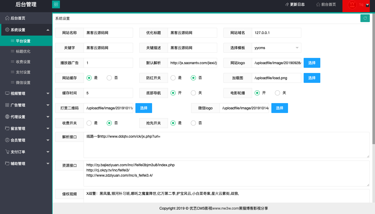The image size is (375, 214).
Task: Enable 防红开关 by selecting 是
Action: (173, 78)
